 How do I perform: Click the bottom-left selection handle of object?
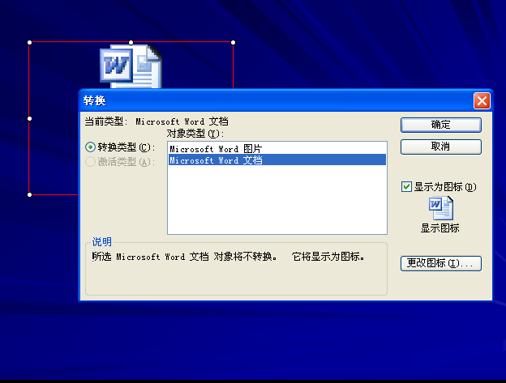click(x=30, y=194)
